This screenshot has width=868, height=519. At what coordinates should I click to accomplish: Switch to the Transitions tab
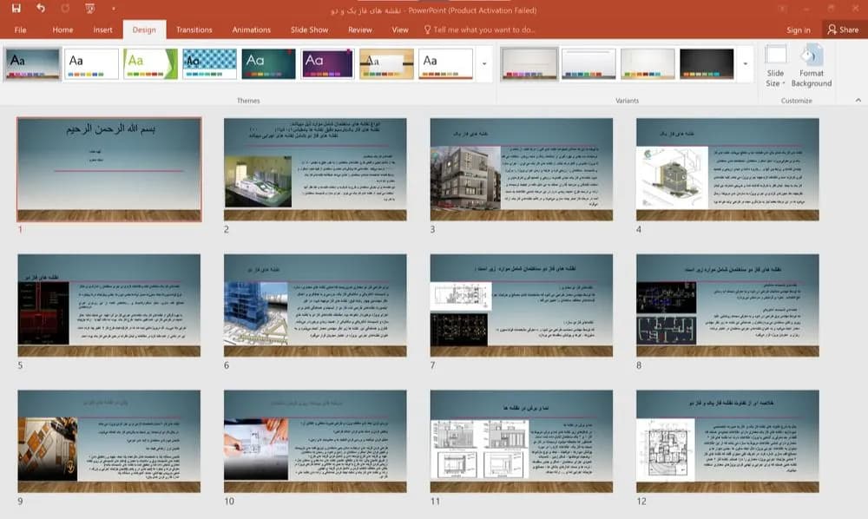pyautogui.click(x=194, y=30)
